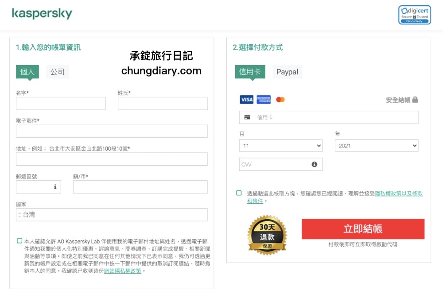Open the 國家 selector showing 台灣
The height and width of the screenshot is (294, 443).
[111, 214]
